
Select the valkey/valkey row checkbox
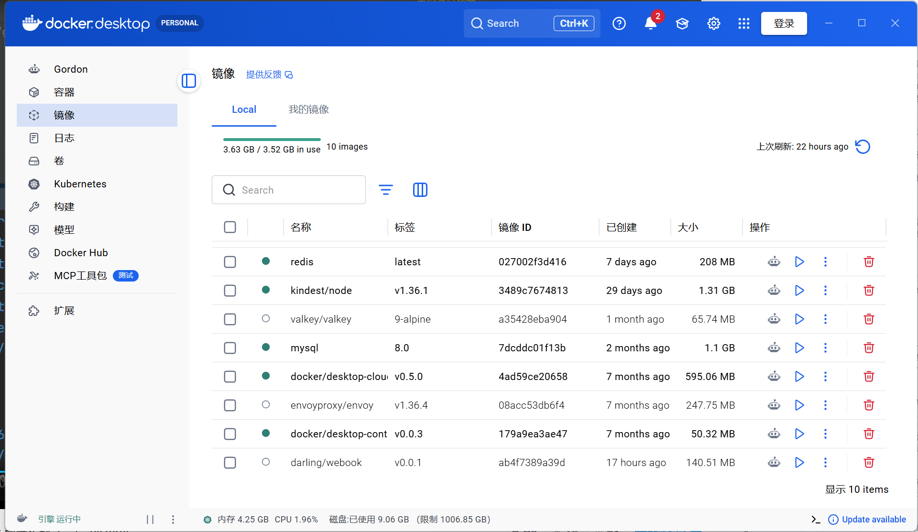[x=230, y=319]
